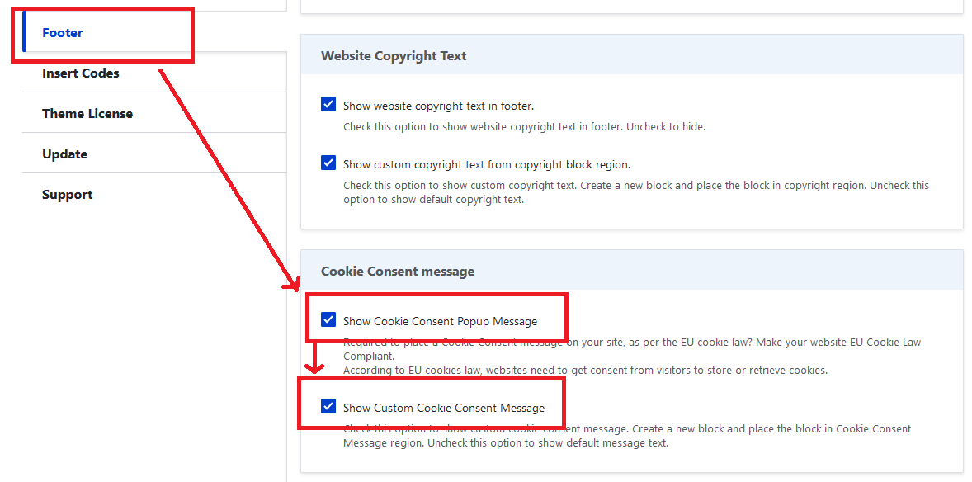Switch to the Insert Codes tab
Image resolution: width=972 pixels, height=482 pixels.
coord(81,73)
